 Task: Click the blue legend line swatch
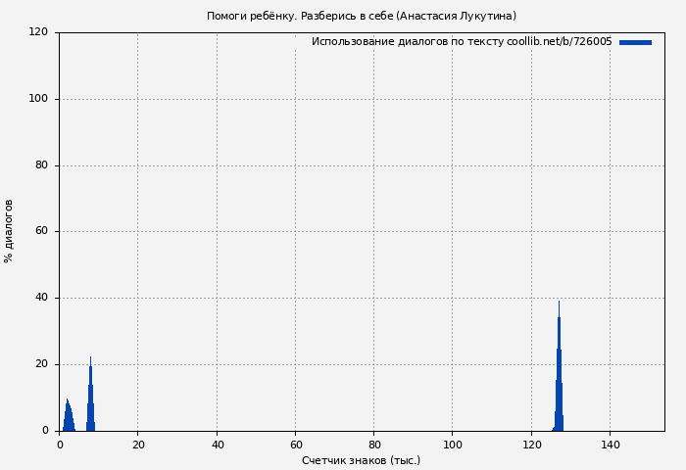[635, 42]
